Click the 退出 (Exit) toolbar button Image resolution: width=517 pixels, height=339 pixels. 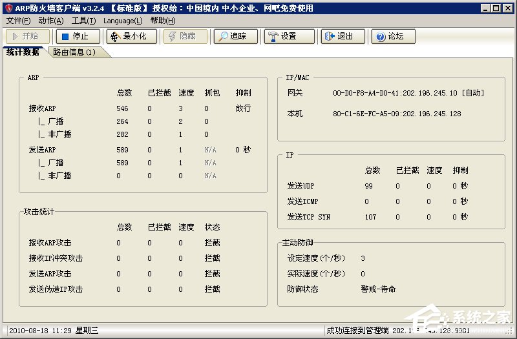pyautogui.click(x=343, y=37)
